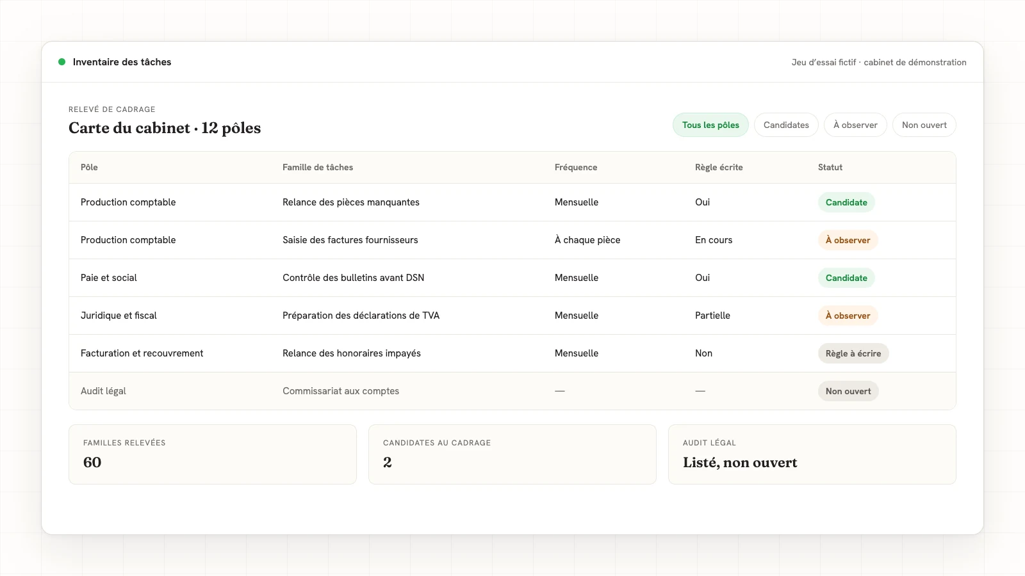Click "Non" rule value in Facturation row
The height and width of the screenshot is (576, 1025).
[703, 353]
